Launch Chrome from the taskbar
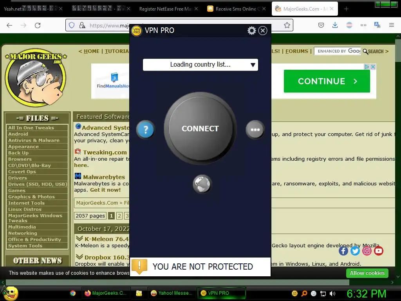401x301 pixels. click(73, 293)
